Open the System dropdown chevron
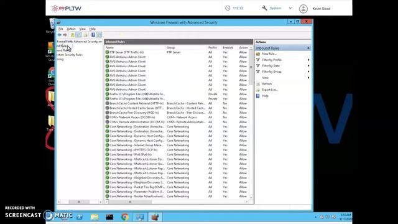Screen dimensions: 398x224 click(290, 8)
